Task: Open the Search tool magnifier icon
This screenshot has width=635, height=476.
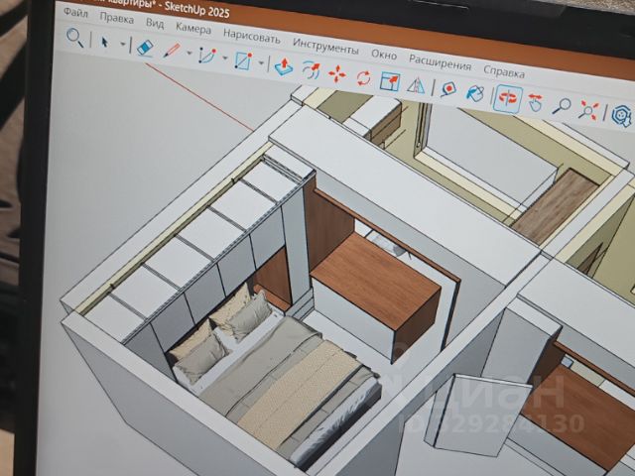Action: (x=74, y=38)
